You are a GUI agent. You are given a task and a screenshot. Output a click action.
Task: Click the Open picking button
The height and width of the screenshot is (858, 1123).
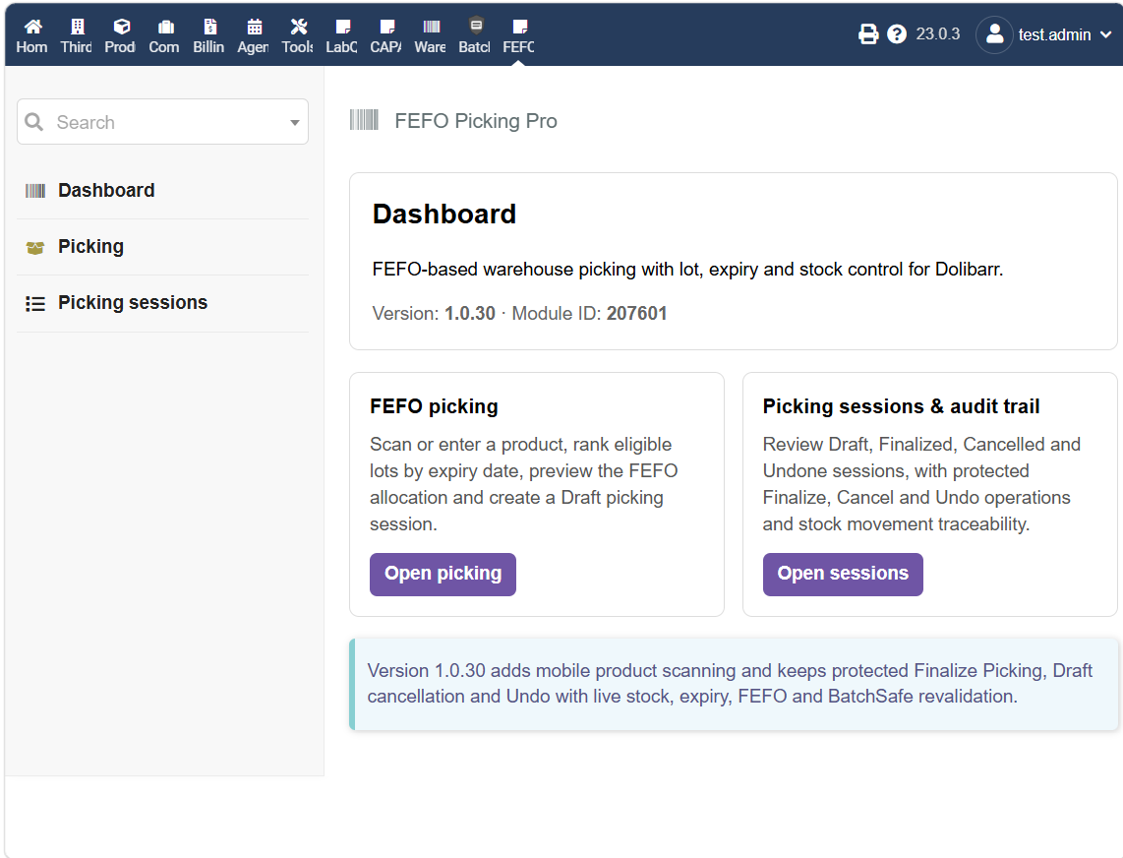[443, 575]
